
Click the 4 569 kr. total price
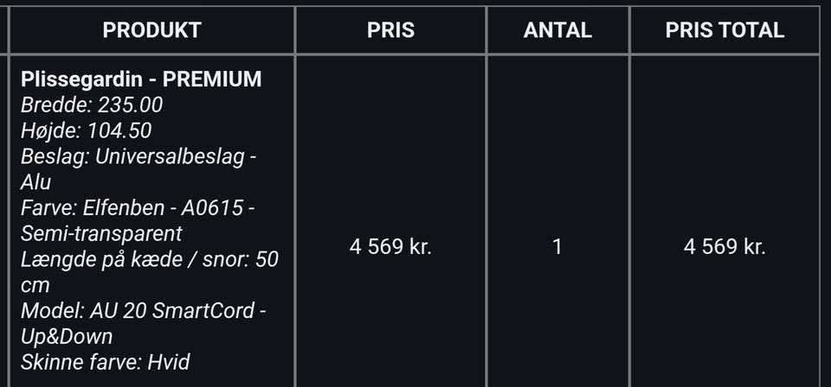point(725,247)
